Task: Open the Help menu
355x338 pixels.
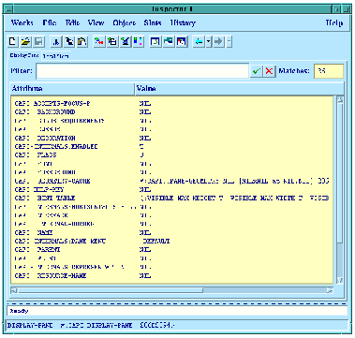Action: click(334, 22)
